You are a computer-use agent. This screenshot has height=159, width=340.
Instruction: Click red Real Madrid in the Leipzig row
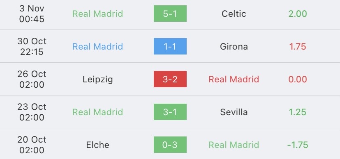tap(234, 79)
